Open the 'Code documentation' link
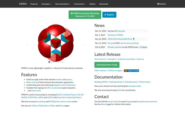Screen dimensions: 185x116 [126, 59]
